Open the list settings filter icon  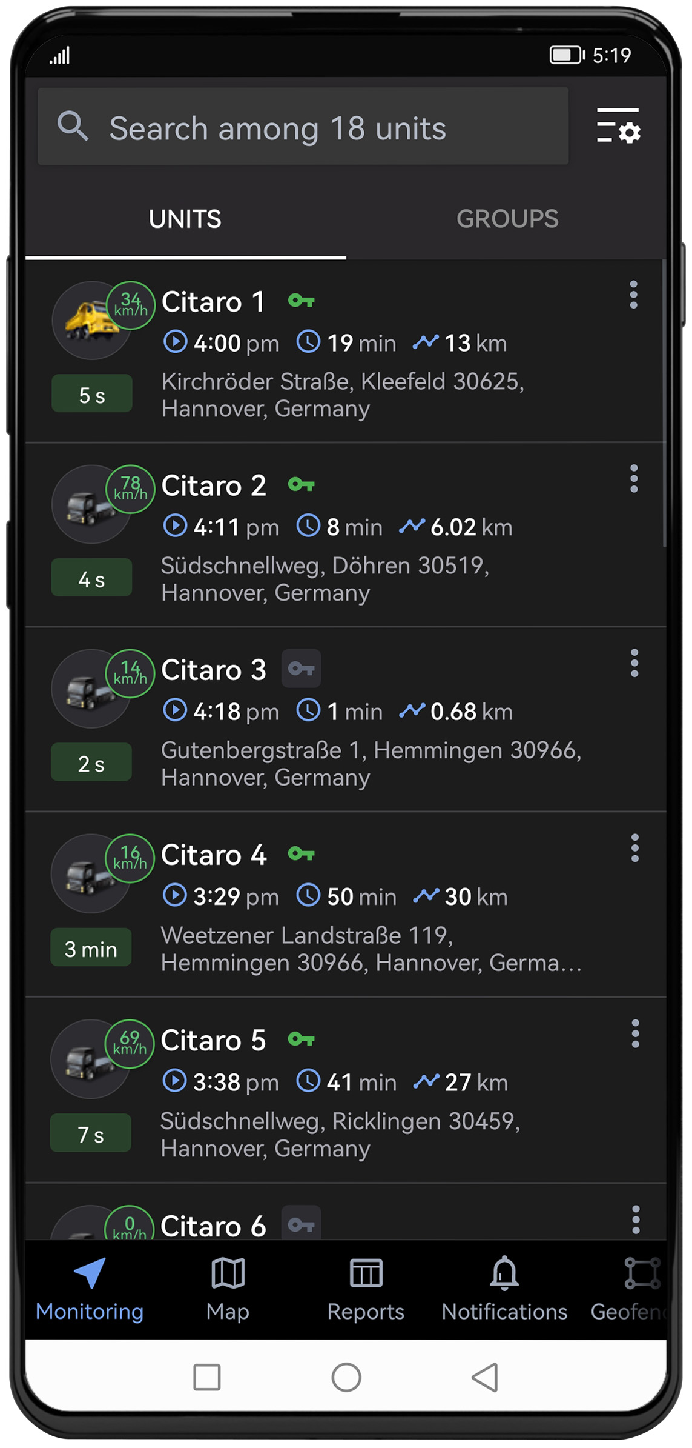[618, 126]
